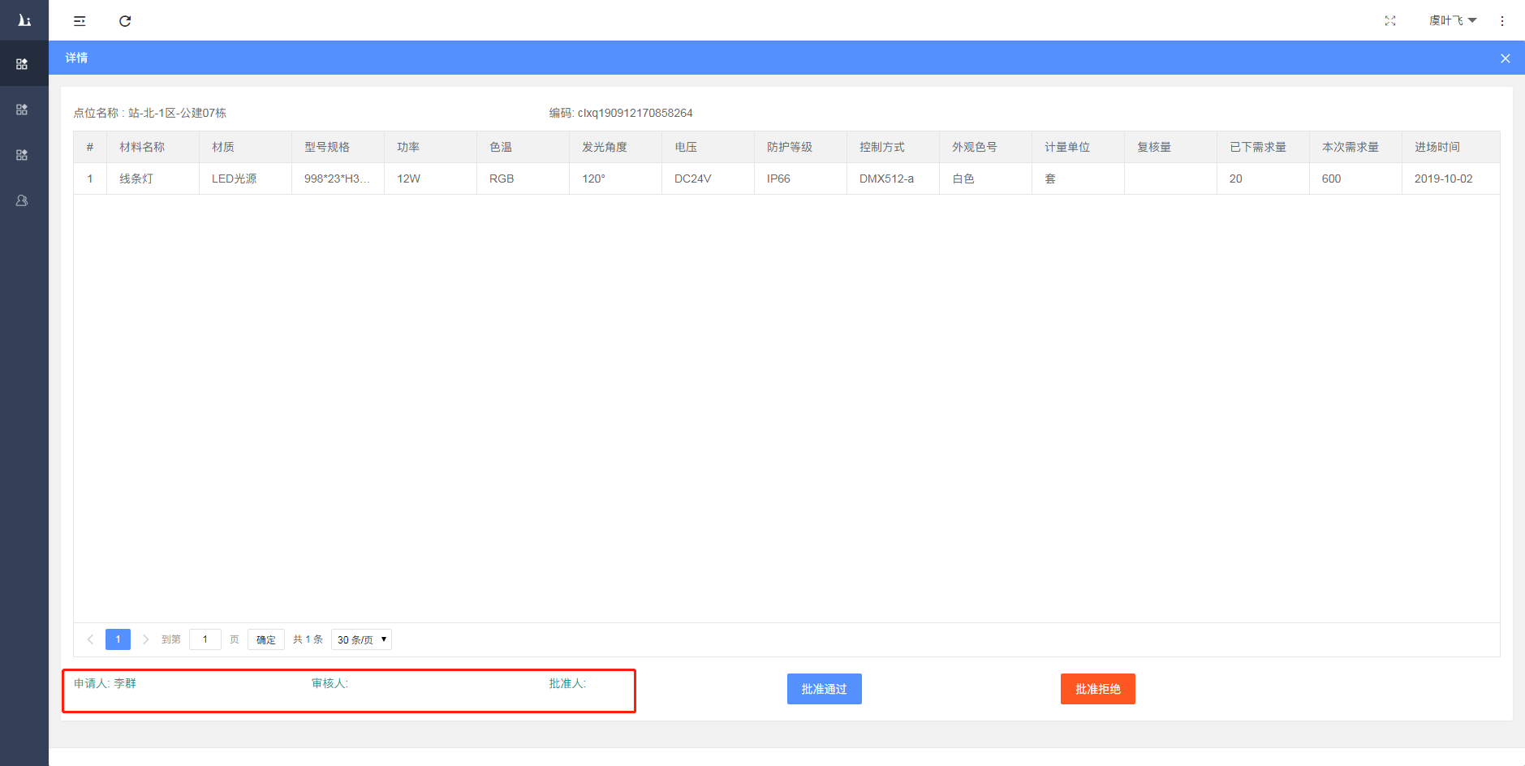Select the 2019-10-02 date cell
1525x766 pixels.
[x=1450, y=179]
